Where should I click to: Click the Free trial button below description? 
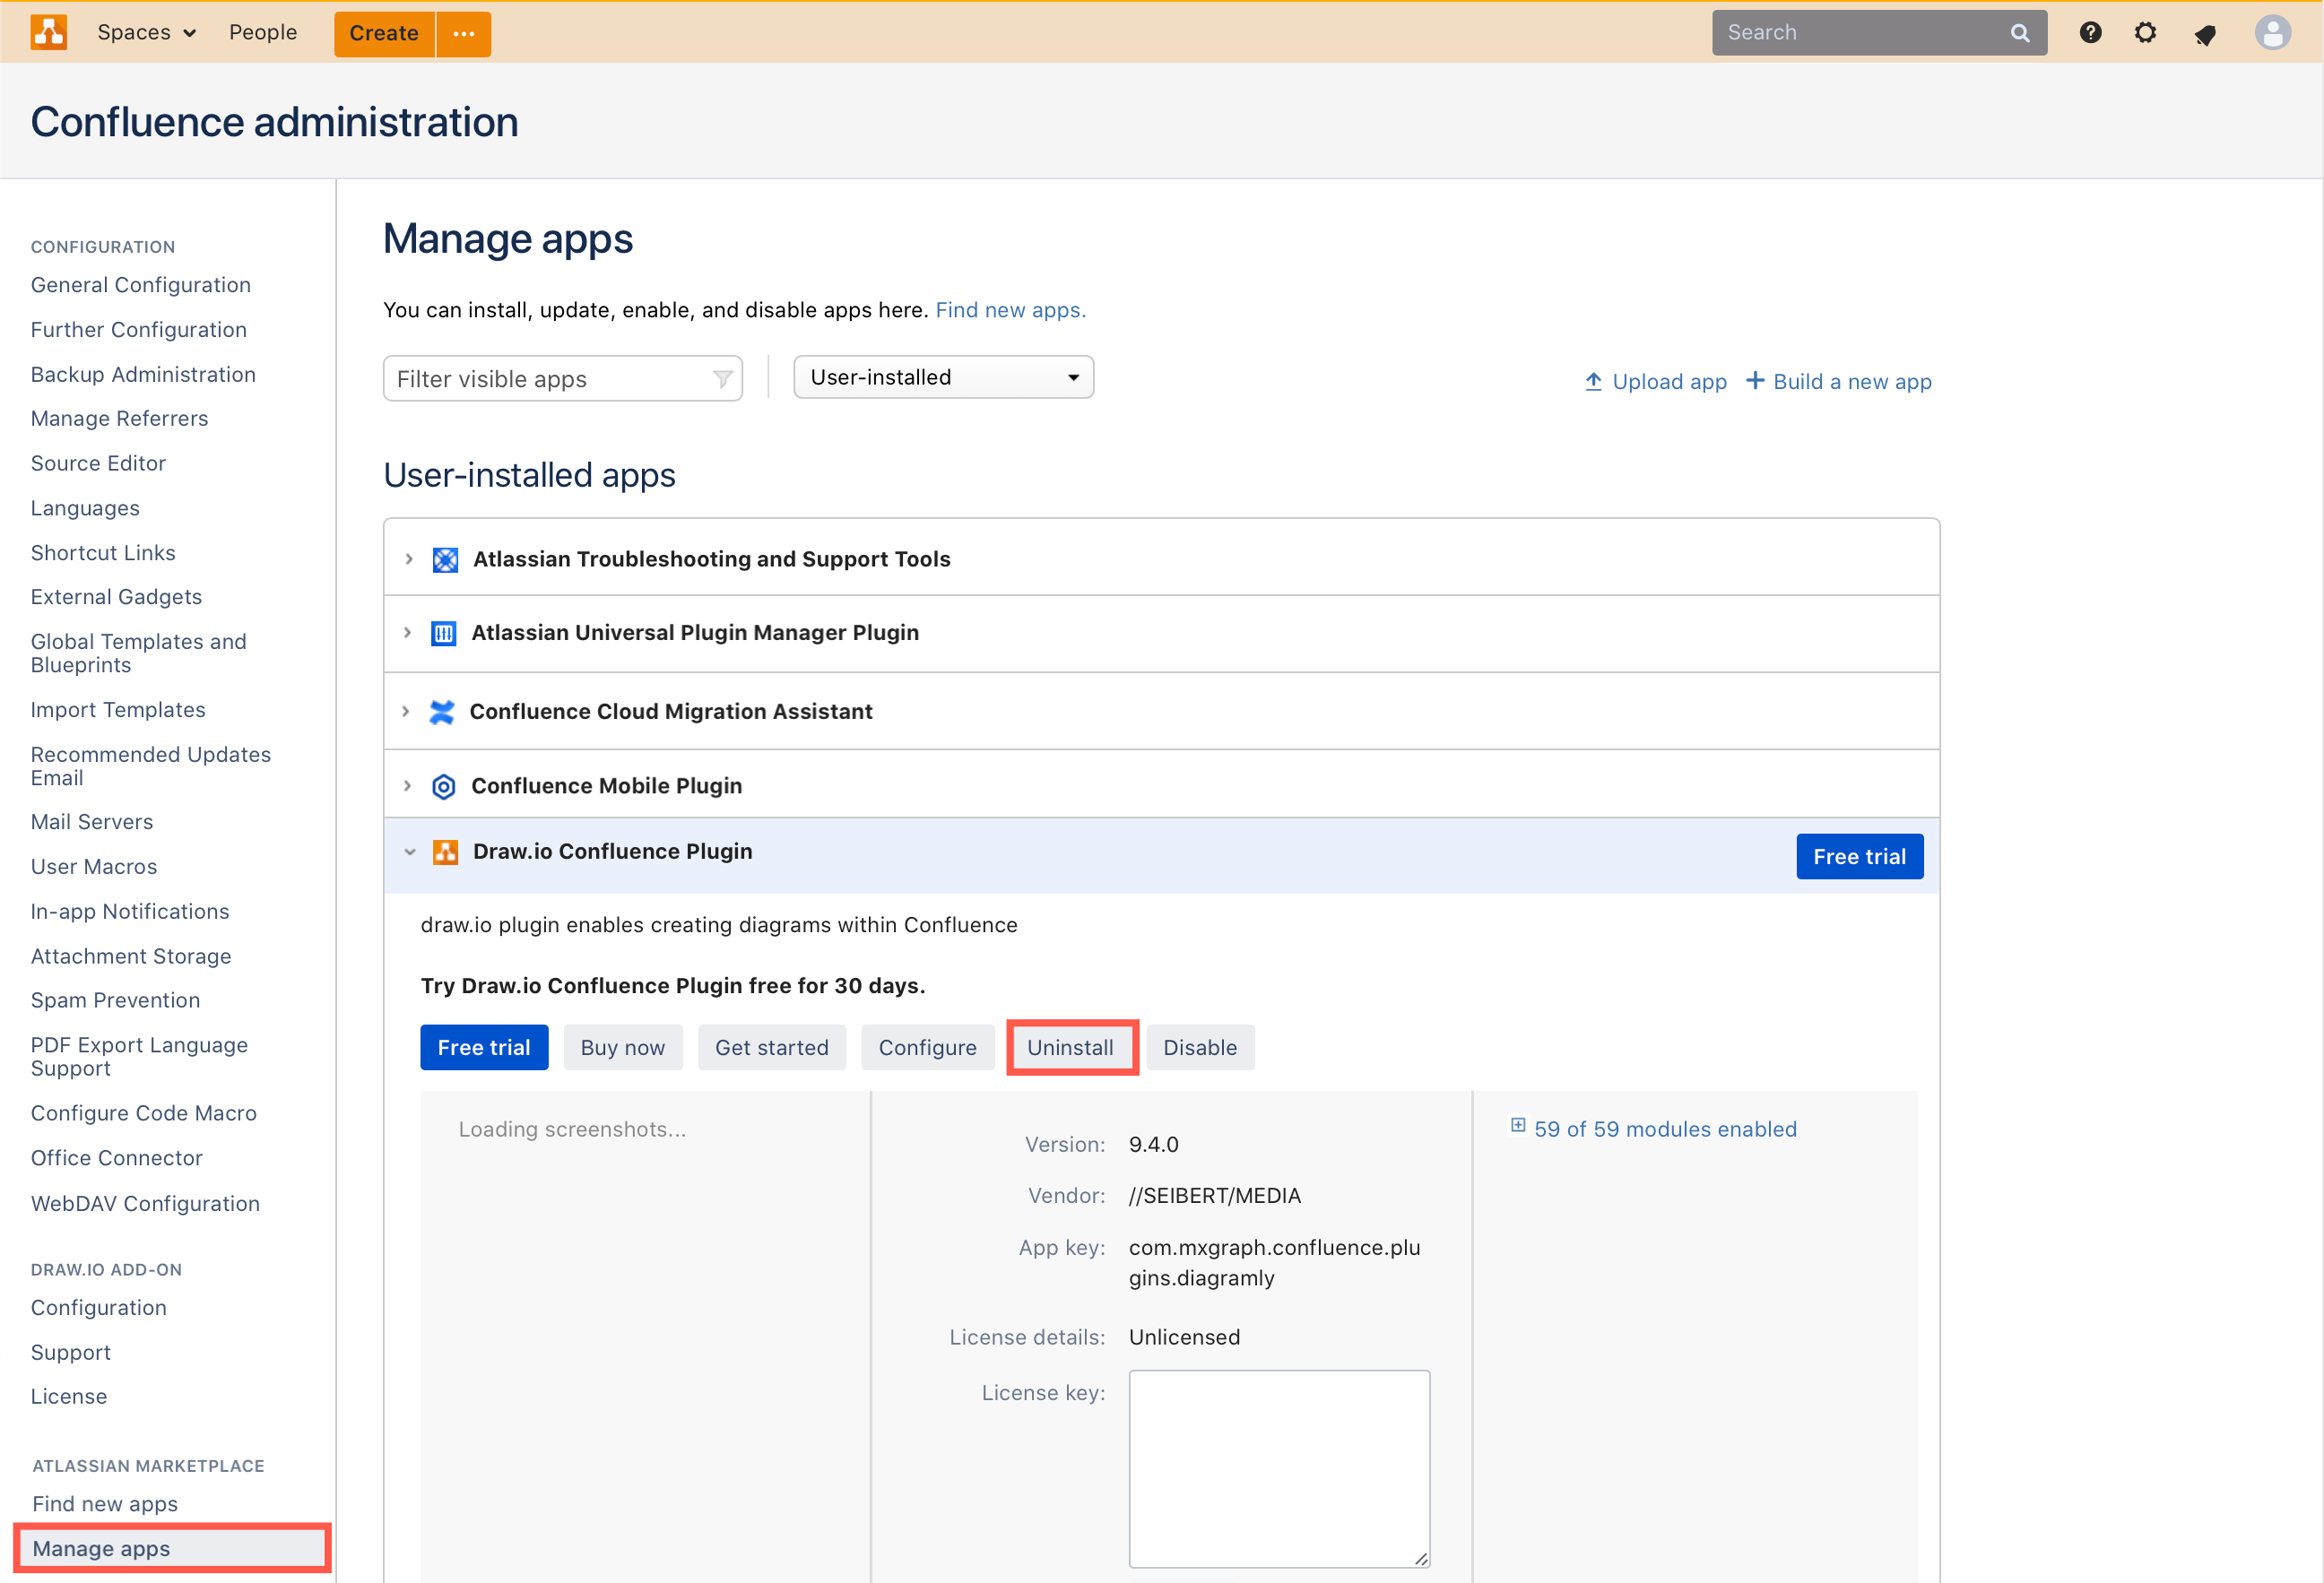[x=484, y=1048]
